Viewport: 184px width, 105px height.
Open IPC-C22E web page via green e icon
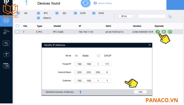(x=170, y=32)
